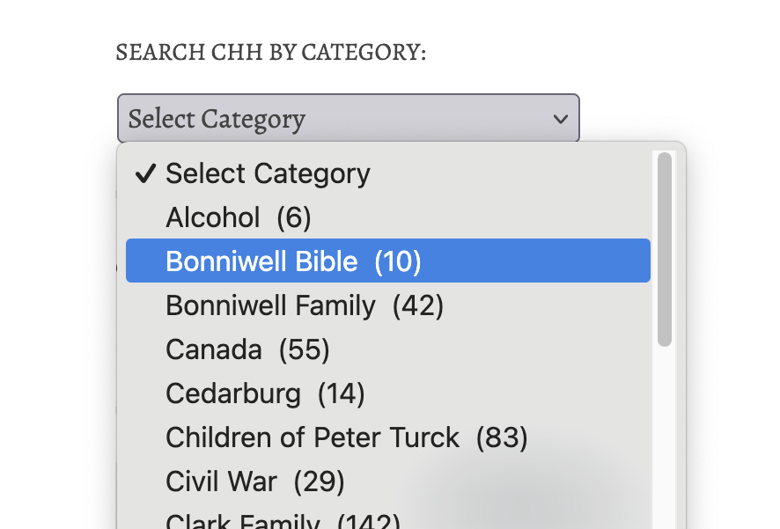Open the Select Category combo box
Image resolution: width=780 pixels, height=529 pixels.
click(x=348, y=119)
